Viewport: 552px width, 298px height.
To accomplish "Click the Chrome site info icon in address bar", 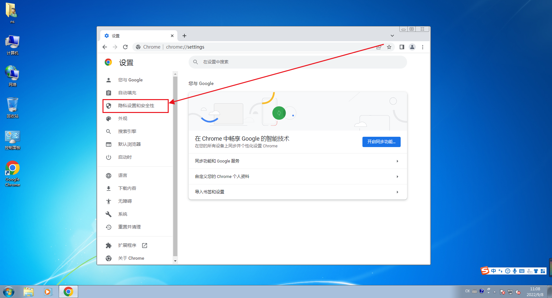I will [x=138, y=47].
